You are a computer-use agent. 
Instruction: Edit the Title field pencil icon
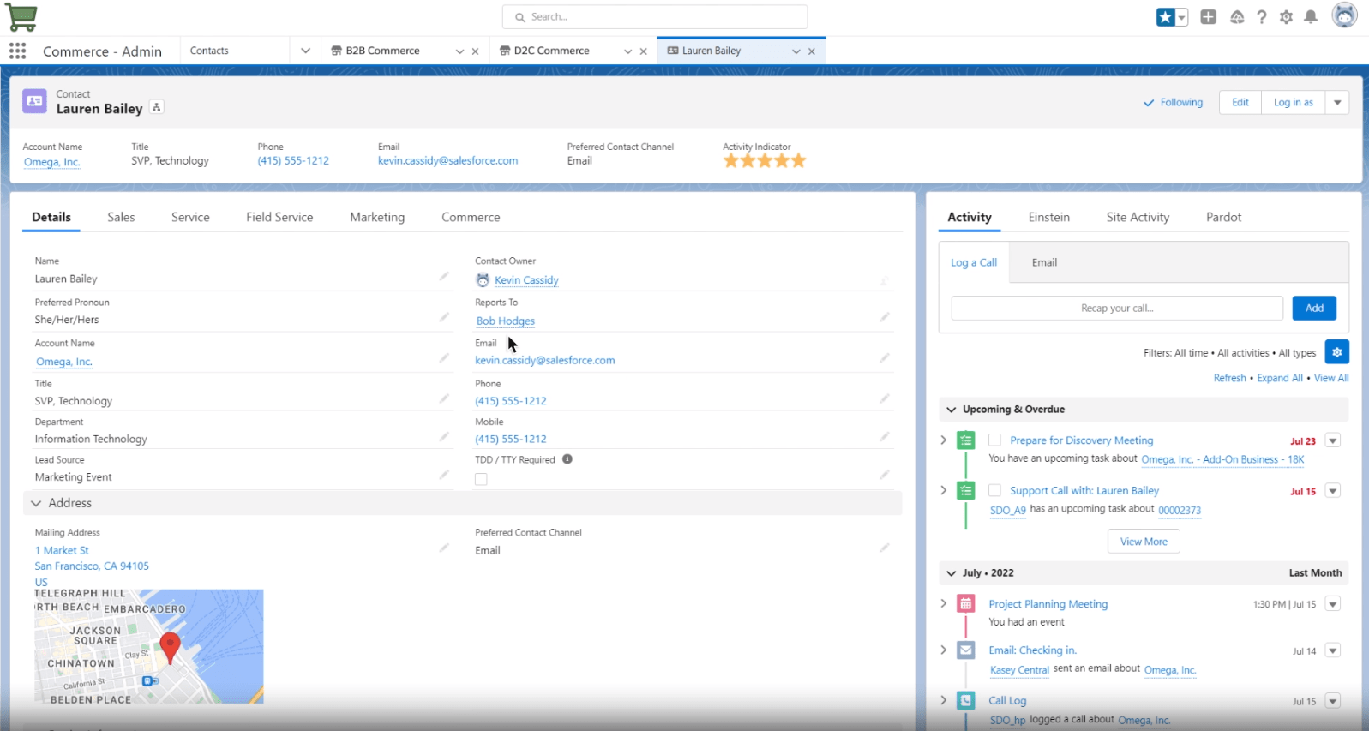[444, 398]
